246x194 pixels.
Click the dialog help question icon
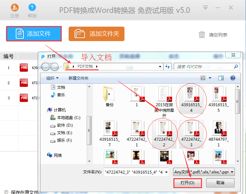[x=233, y=78]
